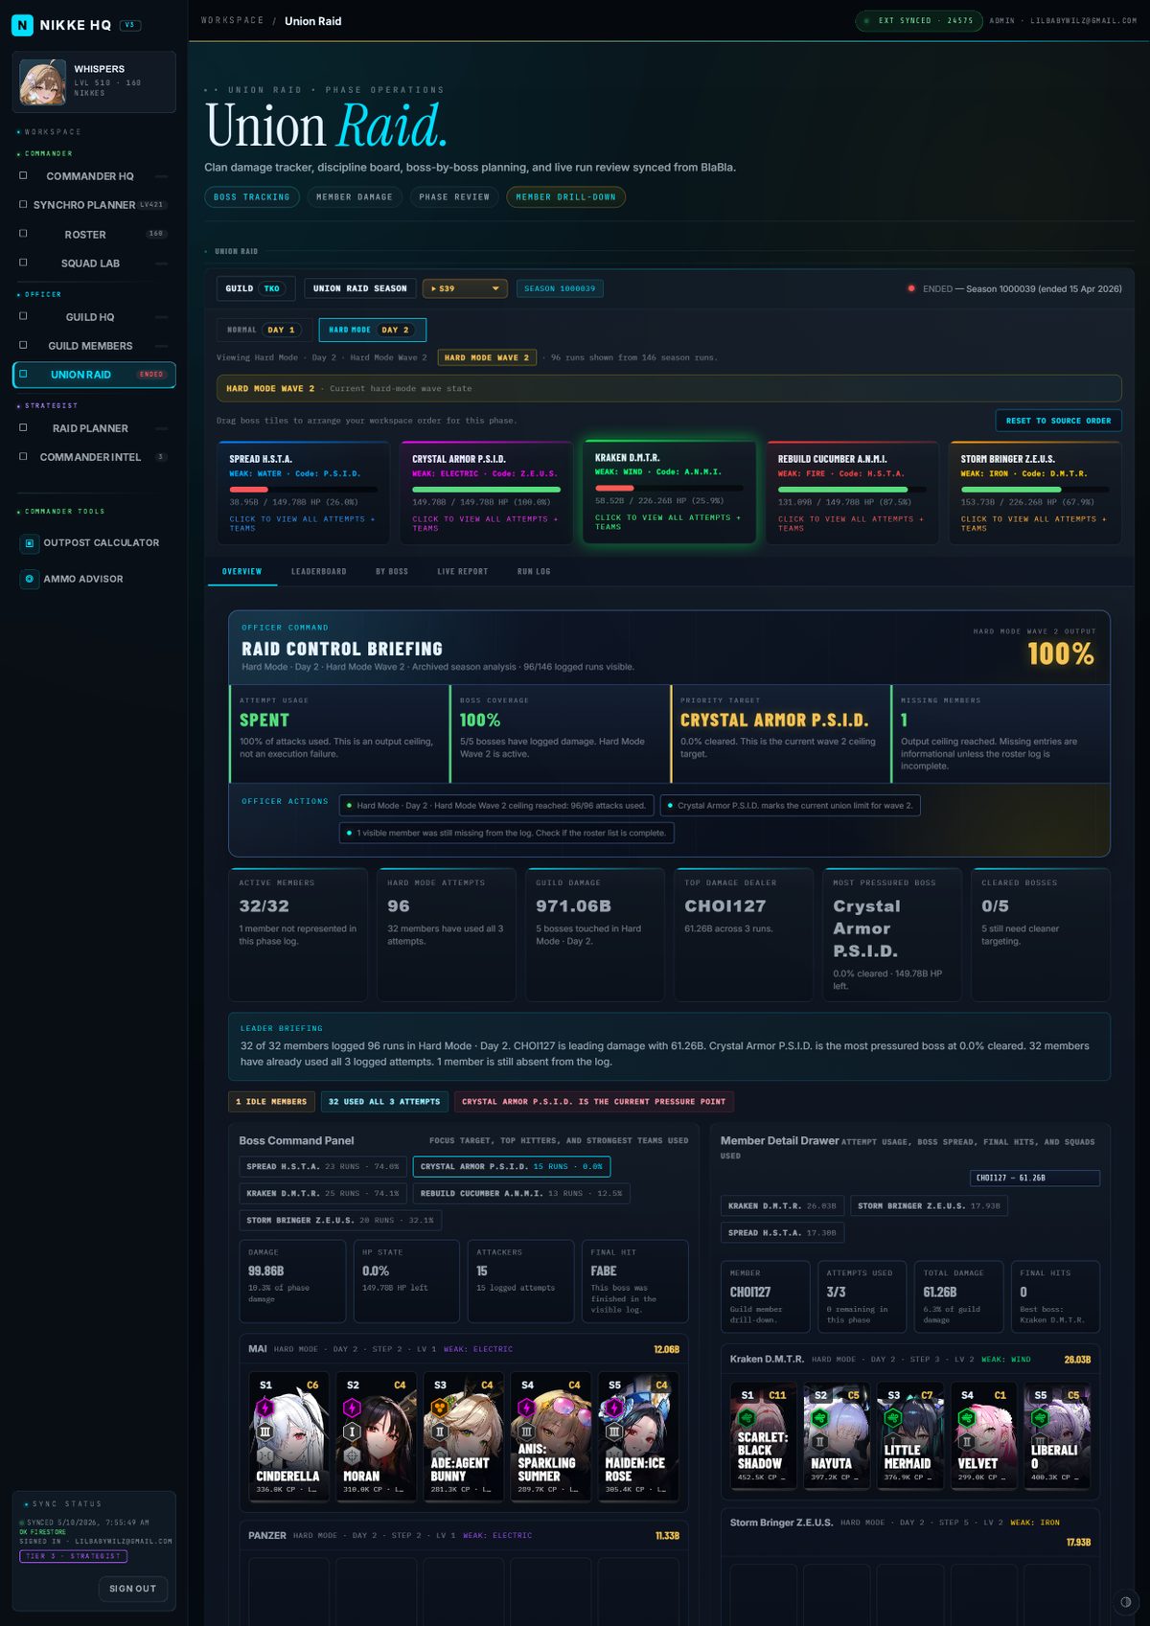Open Union Raid in the sidebar
The width and height of the screenshot is (1150, 1626).
click(94, 375)
